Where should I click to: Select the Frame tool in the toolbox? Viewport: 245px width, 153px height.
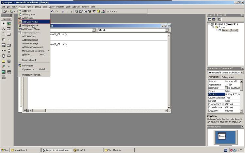[4, 34]
